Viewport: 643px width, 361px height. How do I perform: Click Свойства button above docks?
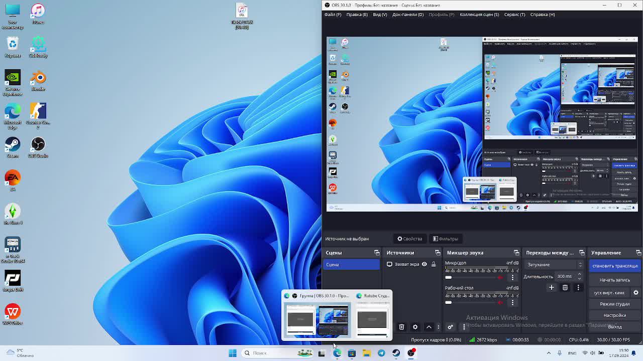(410, 239)
